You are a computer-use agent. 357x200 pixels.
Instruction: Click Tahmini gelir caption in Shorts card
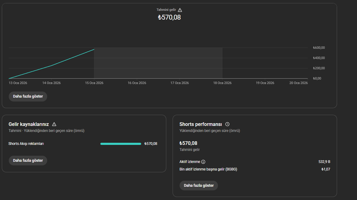coord(190,150)
